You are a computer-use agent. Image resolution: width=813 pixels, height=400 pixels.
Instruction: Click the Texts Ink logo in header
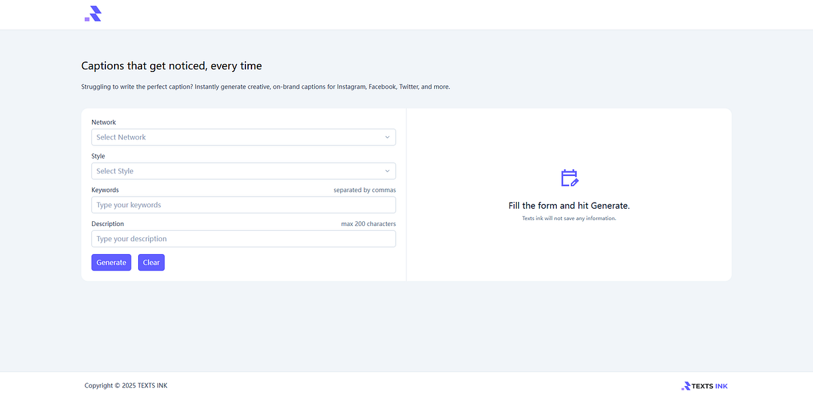point(93,14)
